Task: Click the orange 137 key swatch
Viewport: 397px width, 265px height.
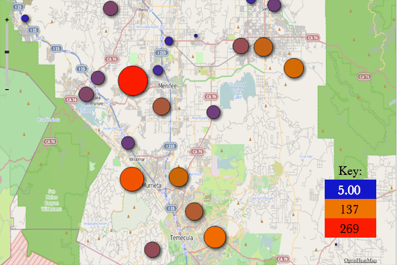Action: [x=350, y=209]
